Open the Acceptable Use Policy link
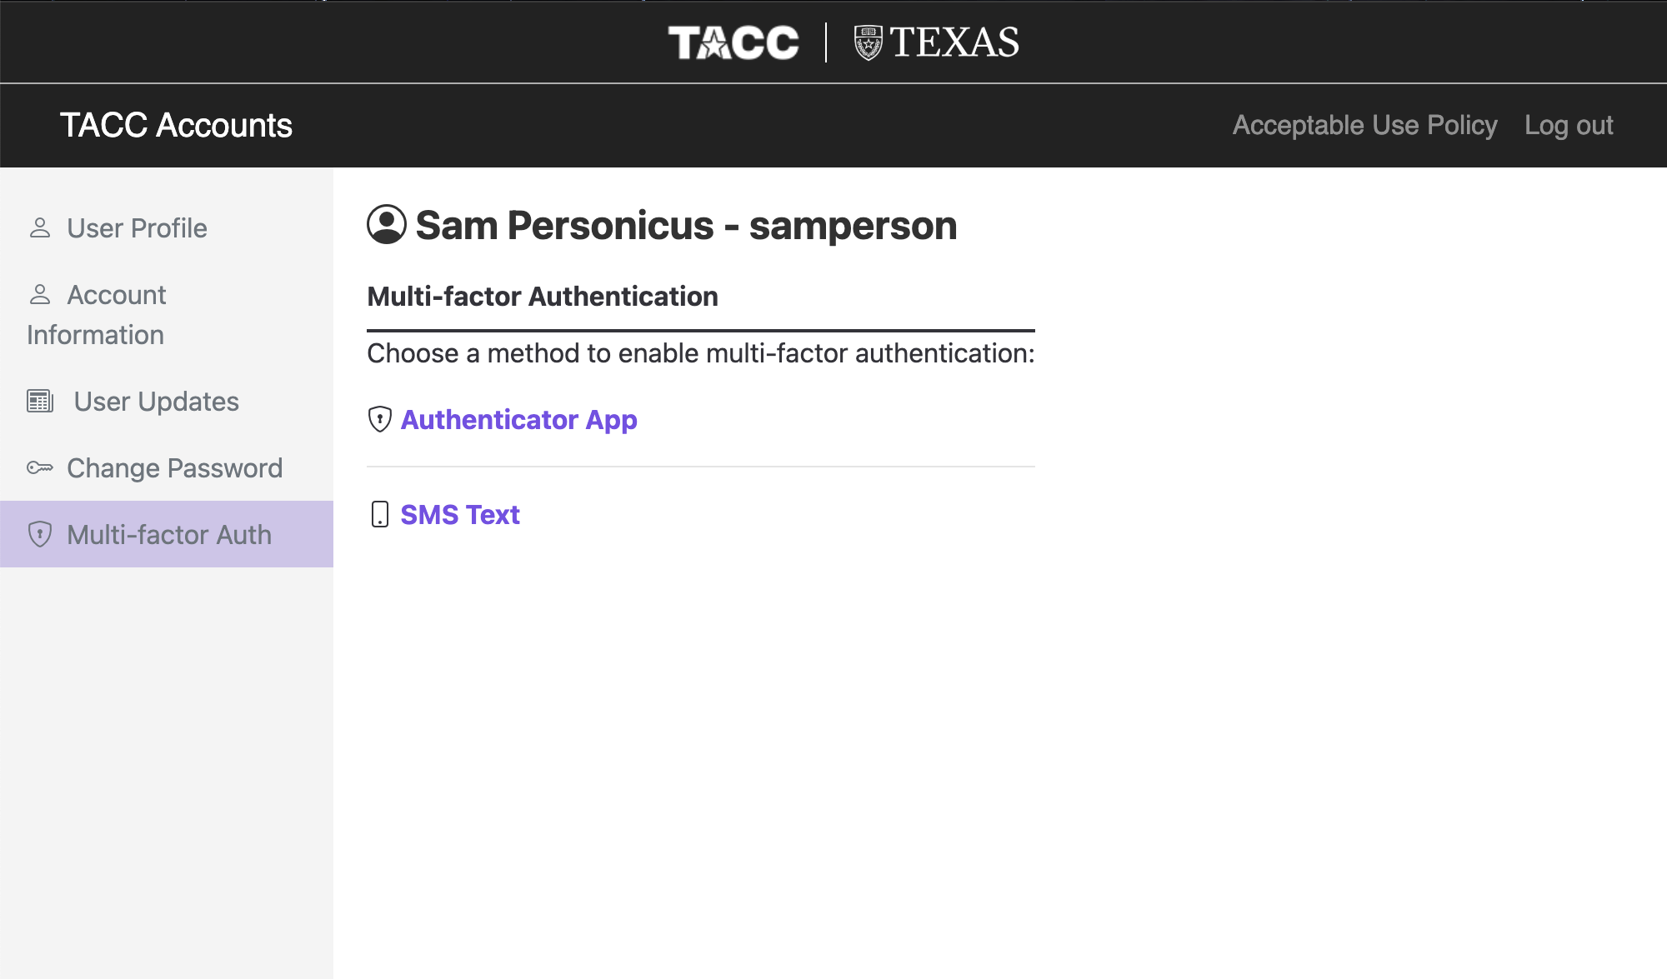This screenshot has height=979, width=1667. pos(1364,125)
